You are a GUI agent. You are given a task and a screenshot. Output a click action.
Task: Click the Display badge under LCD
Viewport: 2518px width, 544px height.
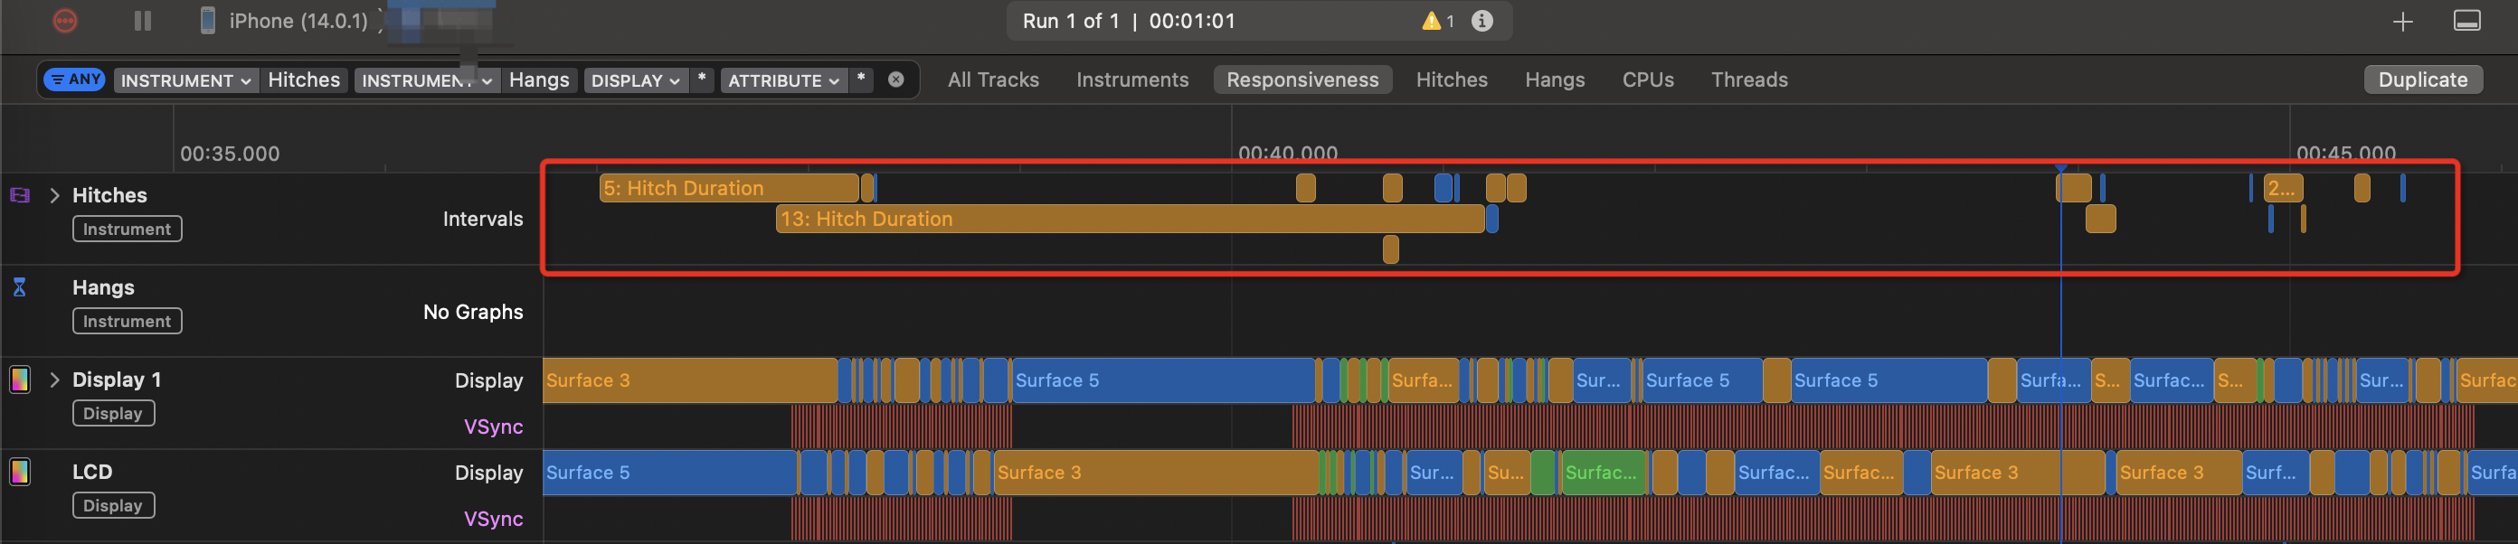click(x=113, y=506)
